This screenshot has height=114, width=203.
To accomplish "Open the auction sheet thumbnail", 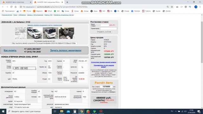I will pos(20,33).
